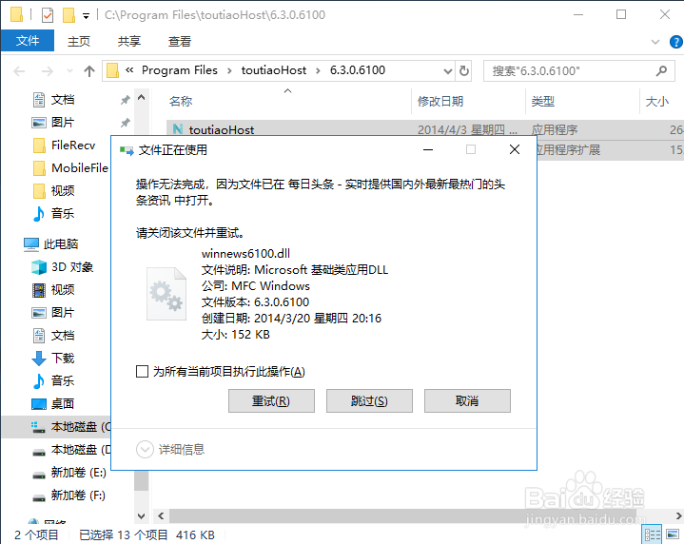Open 视频 under This PC
Viewport: 684px width, 544px height.
pyautogui.click(x=63, y=290)
